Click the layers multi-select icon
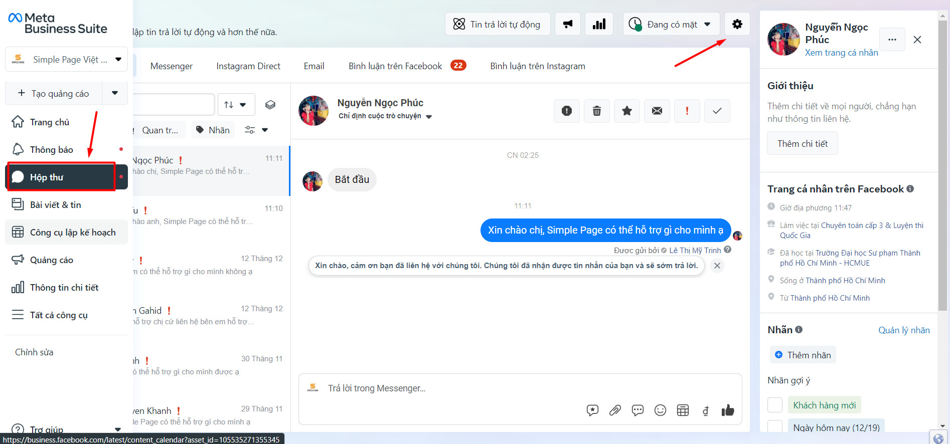 270,105
